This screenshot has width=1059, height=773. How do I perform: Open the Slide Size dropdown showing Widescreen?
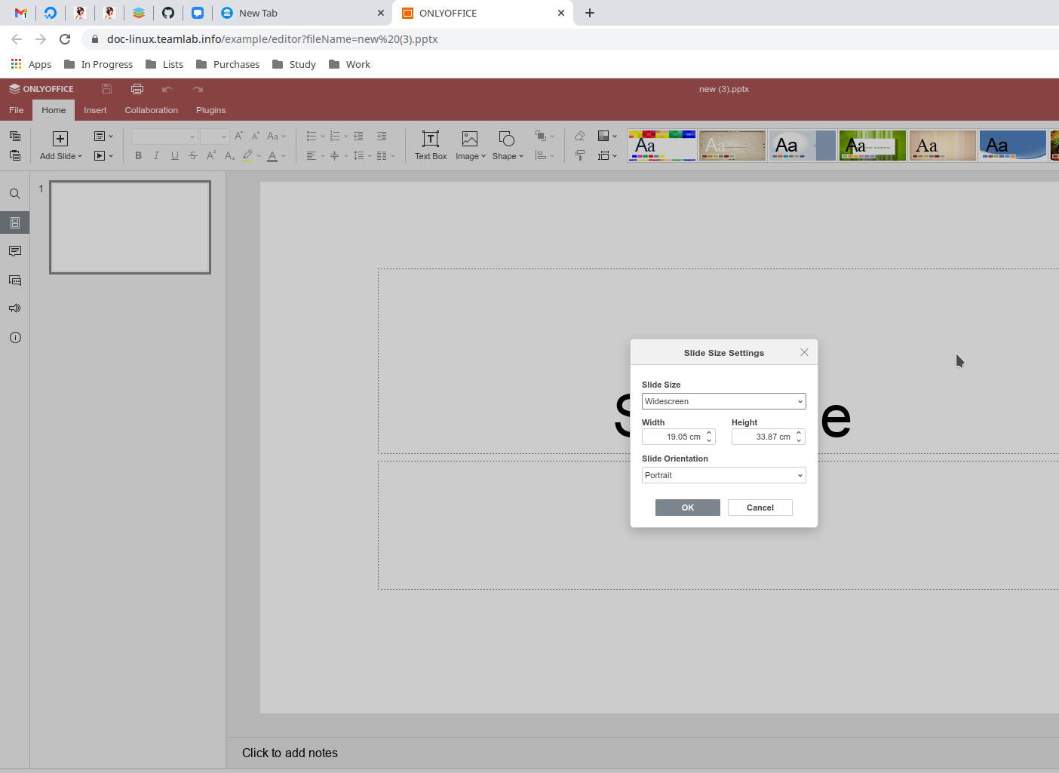click(723, 400)
